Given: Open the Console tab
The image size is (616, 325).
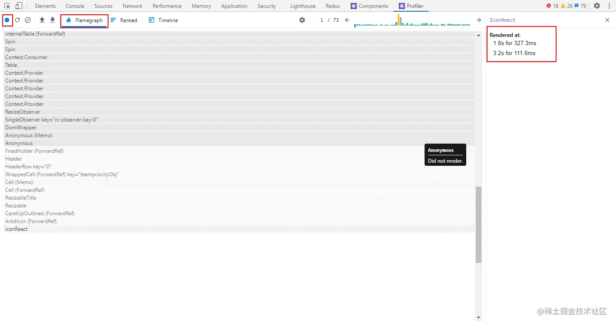Looking at the screenshot, I should coord(75,6).
